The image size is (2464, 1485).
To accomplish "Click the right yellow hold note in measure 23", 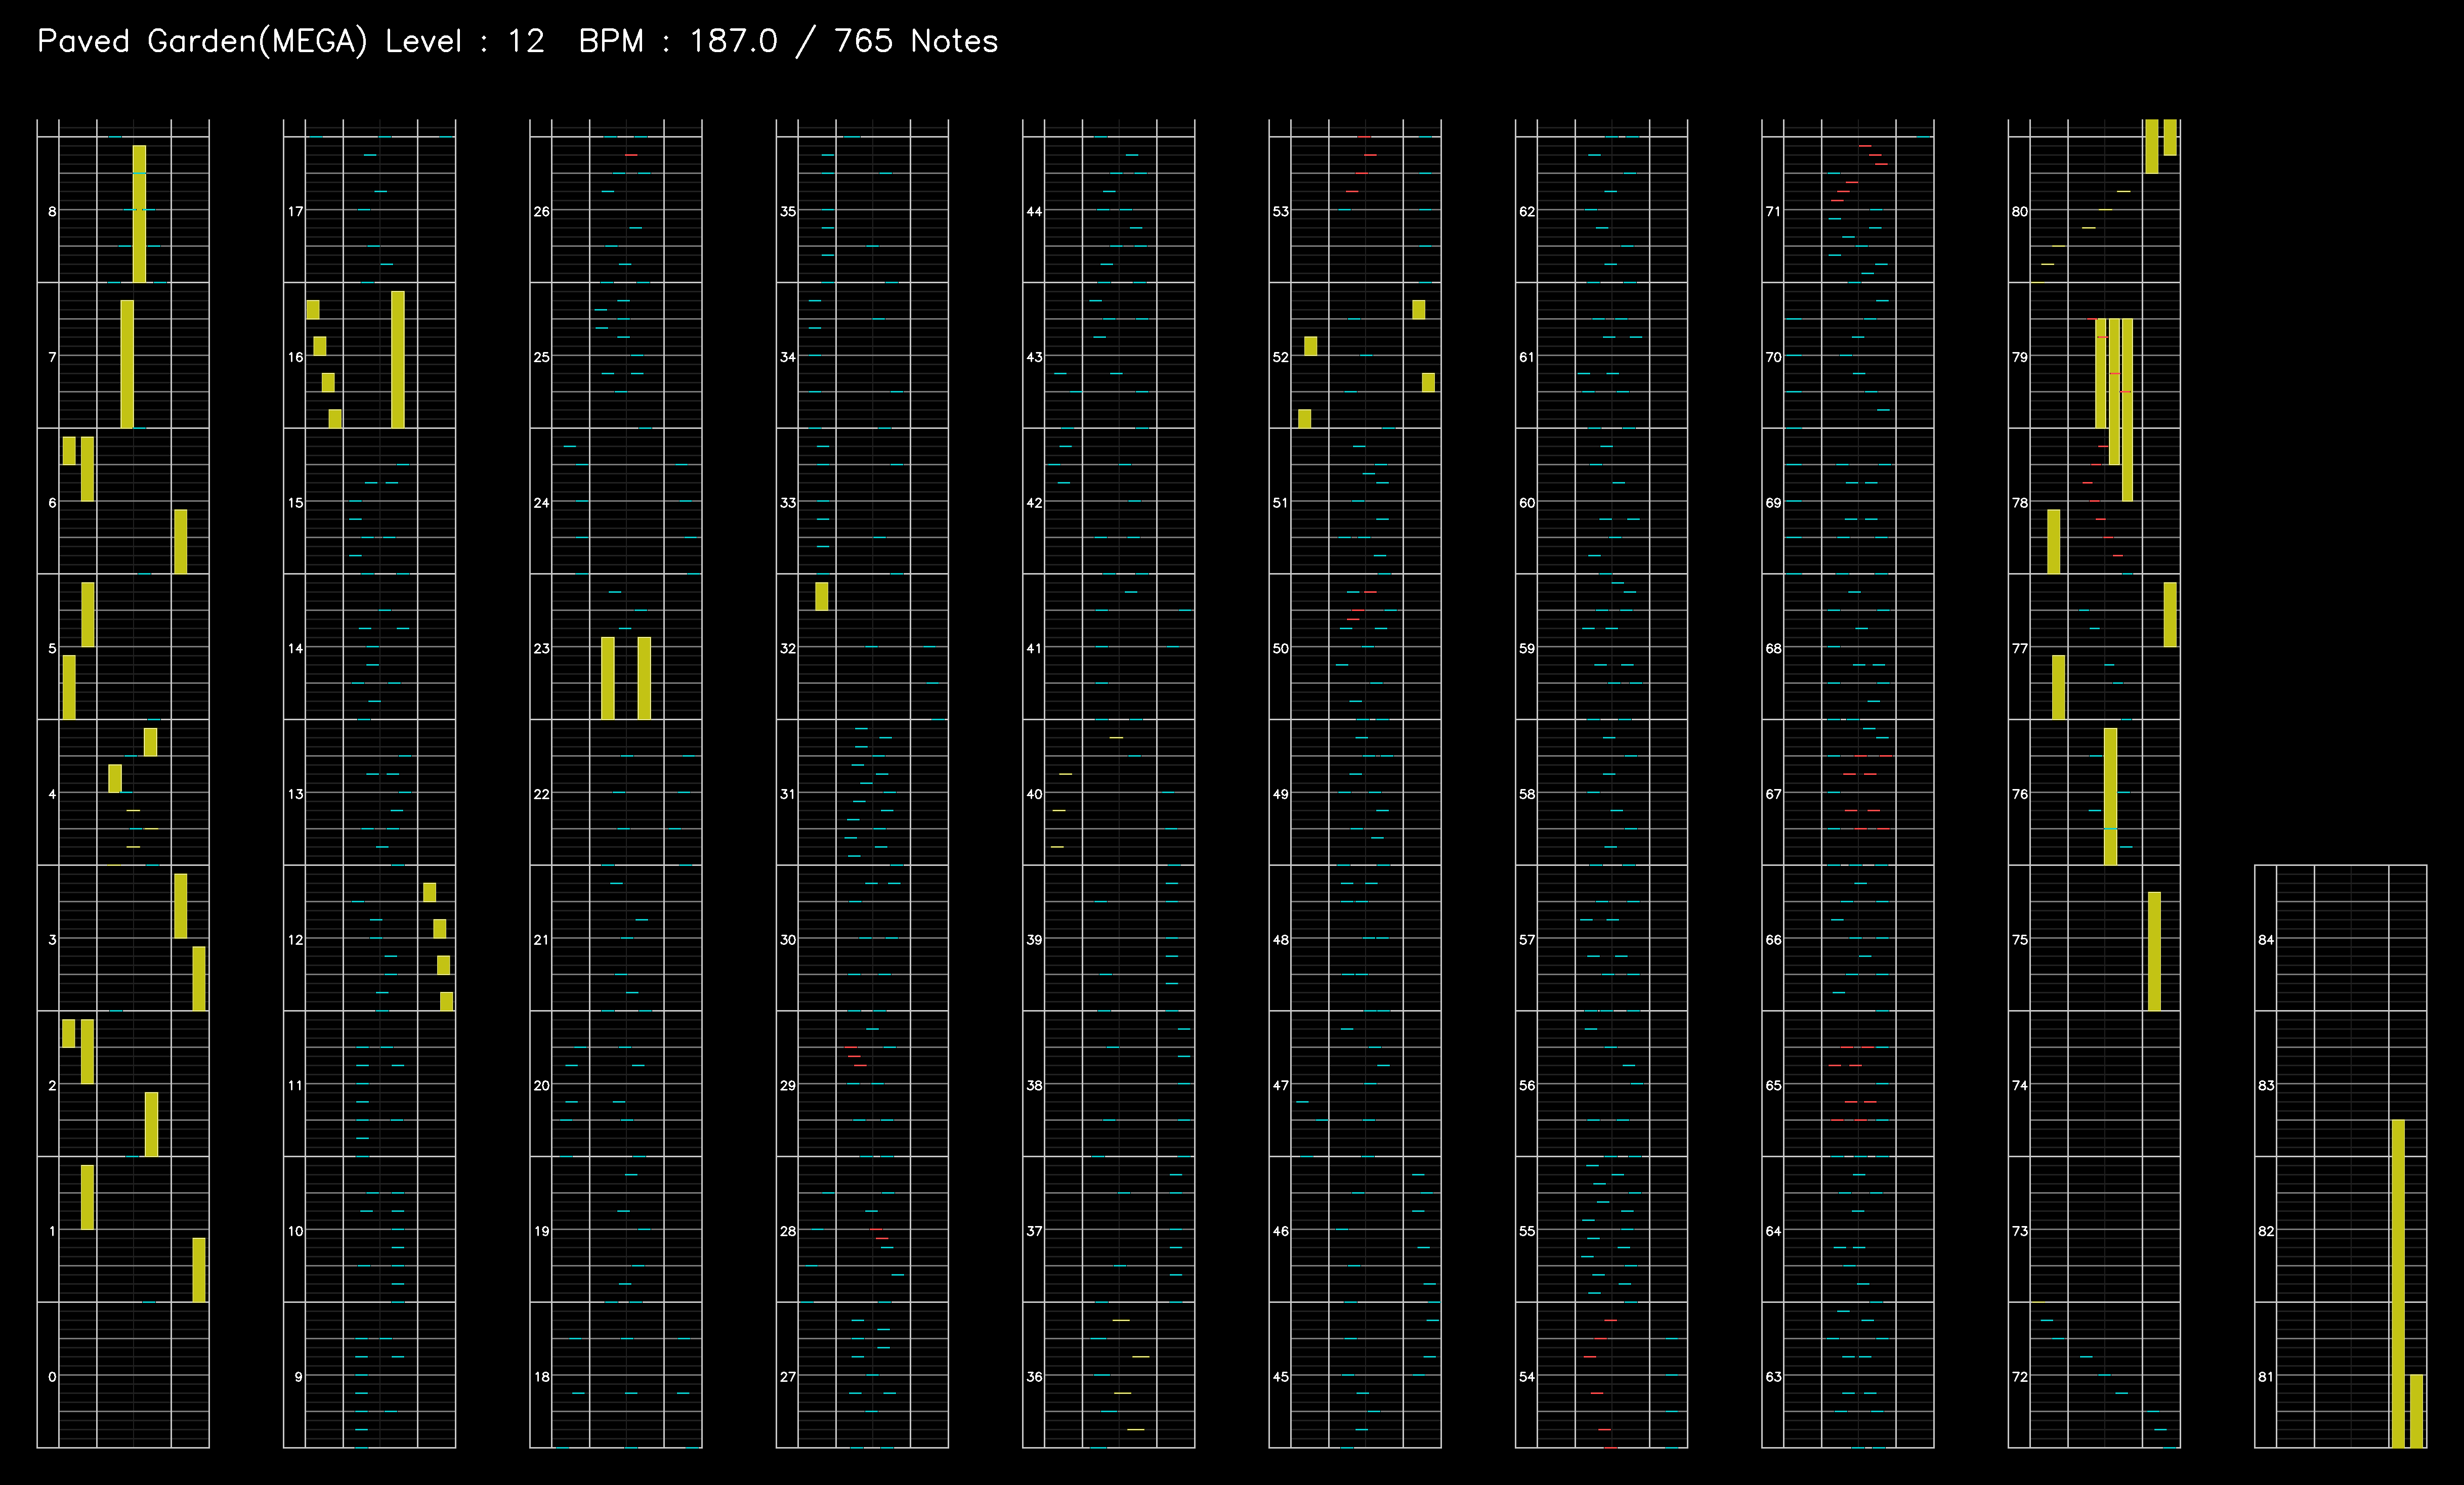I will click(x=644, y=678).
